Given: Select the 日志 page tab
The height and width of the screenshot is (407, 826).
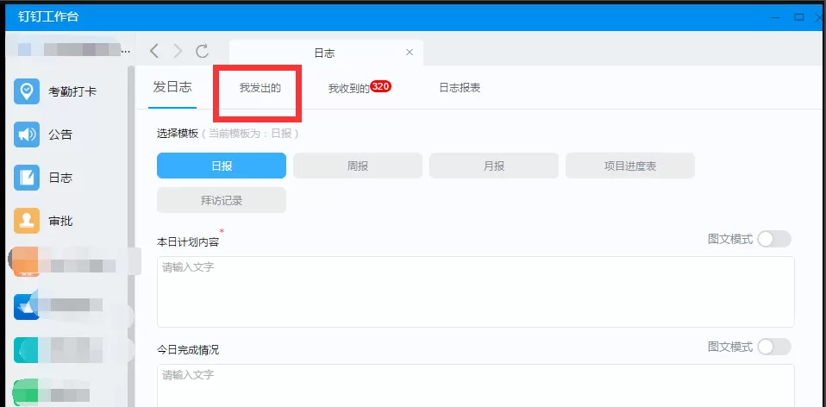Looking at the screenshot, I should click(326, 53).
